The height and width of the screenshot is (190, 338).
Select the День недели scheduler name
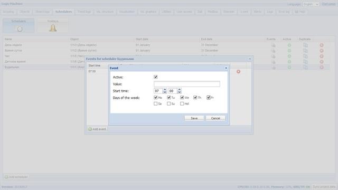point(13,45)
